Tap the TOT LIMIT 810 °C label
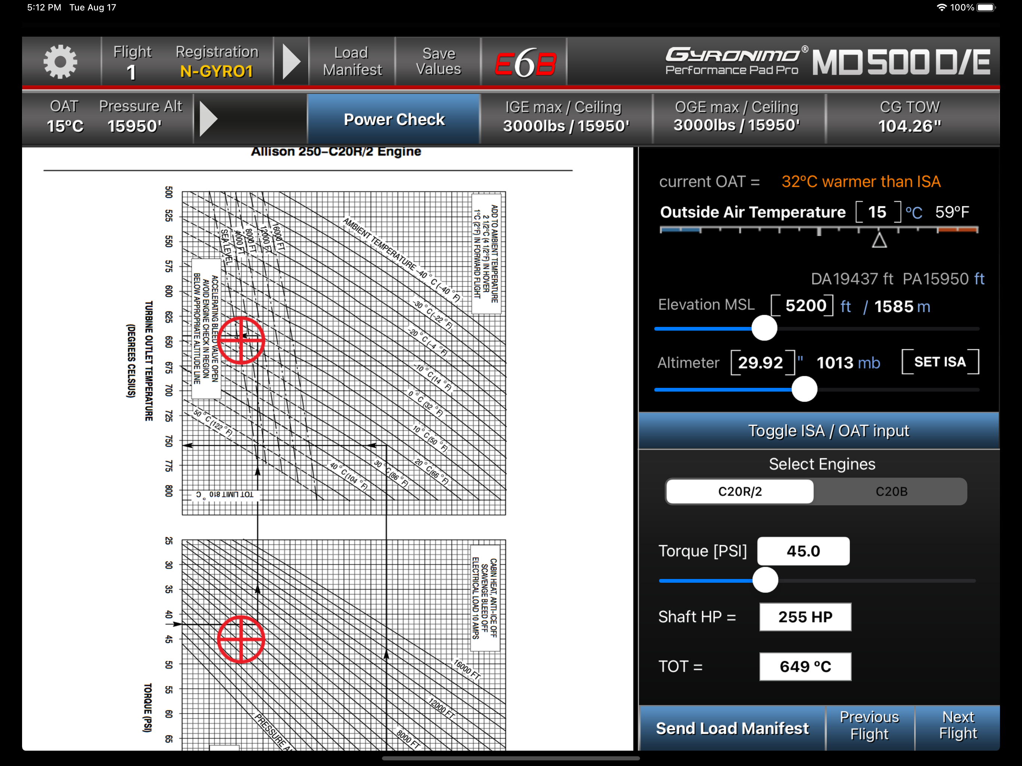 224,494
